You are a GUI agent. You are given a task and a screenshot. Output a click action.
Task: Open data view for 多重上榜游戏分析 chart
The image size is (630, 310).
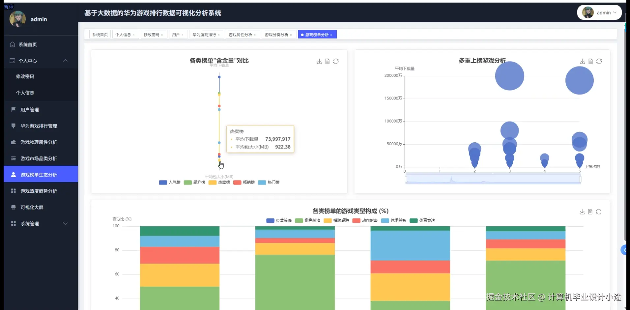point(590,61)
